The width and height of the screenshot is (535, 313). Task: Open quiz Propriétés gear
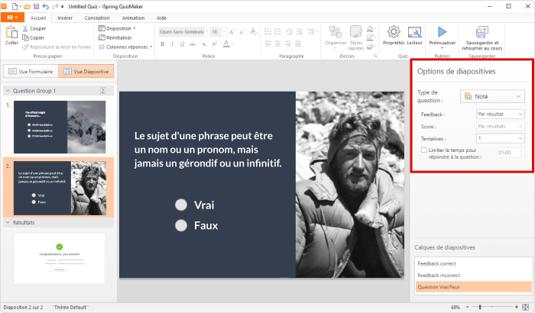tap(394, 35)
